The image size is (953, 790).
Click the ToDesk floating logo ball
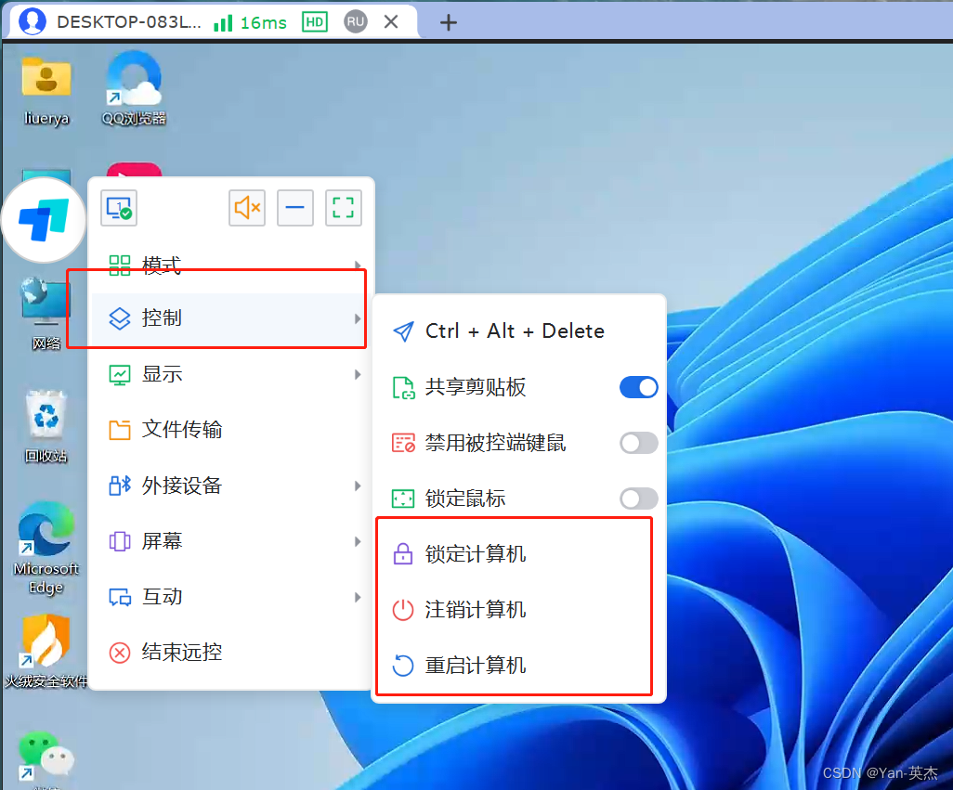pyautogui.click(x=44, y=220)
